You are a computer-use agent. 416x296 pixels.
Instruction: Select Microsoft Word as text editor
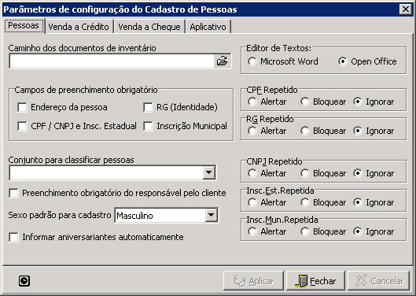coord(252,61)
